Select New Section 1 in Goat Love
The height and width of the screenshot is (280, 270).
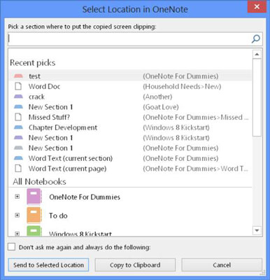pos(131,107)
